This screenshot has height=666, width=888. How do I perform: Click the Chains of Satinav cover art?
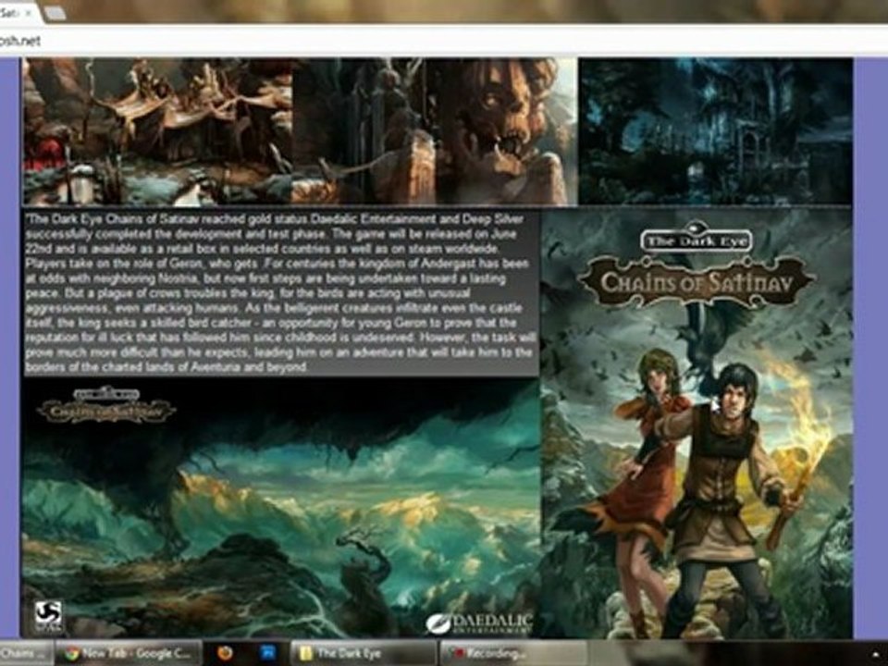click(697, 424)
